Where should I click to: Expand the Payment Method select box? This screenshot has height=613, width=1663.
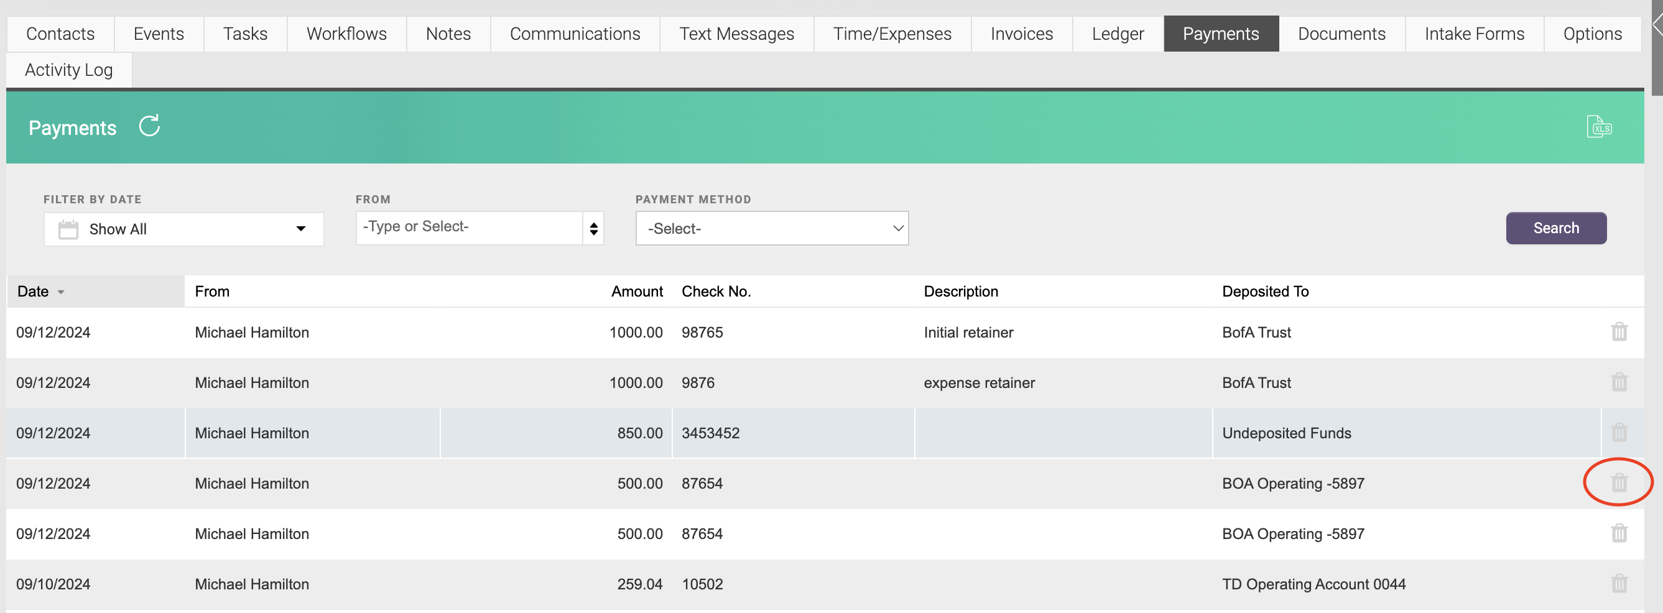point(771,228)
